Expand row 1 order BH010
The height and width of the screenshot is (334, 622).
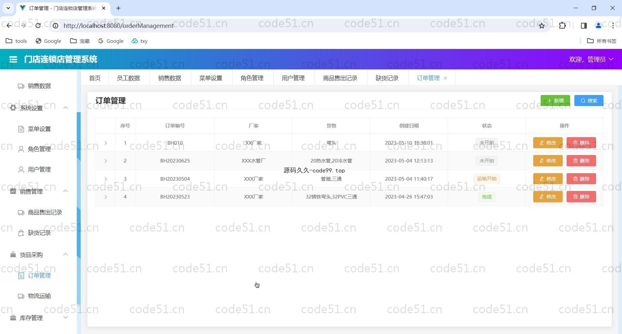[106, 143]
